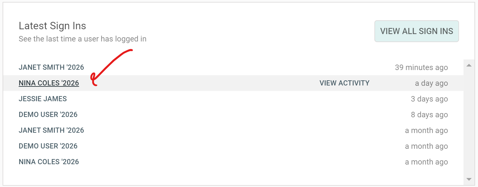Select the Jessie James entry

point(43,99)
